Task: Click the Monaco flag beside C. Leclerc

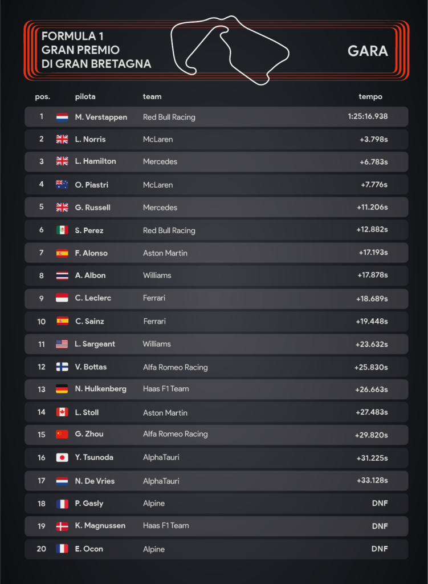Action: 62,298
